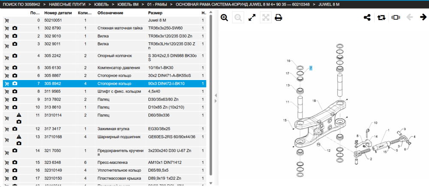Open photo of part 305 2242
Viewport: 429px width, 187px height.
tap(15, 56)
